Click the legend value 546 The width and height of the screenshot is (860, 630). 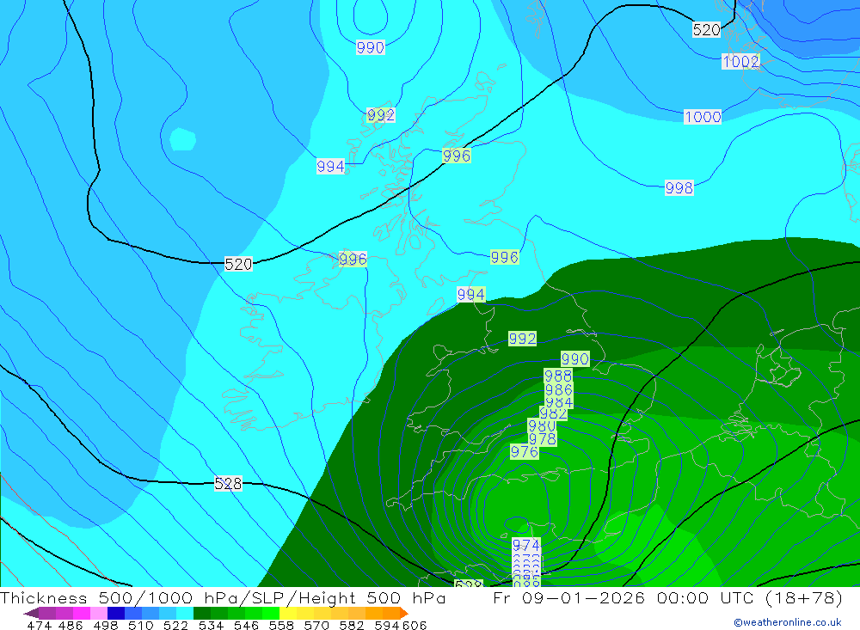click(246, 625)
